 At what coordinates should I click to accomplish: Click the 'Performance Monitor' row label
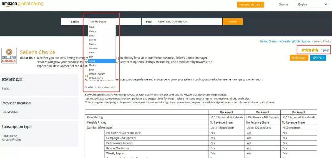coord(120,143)
